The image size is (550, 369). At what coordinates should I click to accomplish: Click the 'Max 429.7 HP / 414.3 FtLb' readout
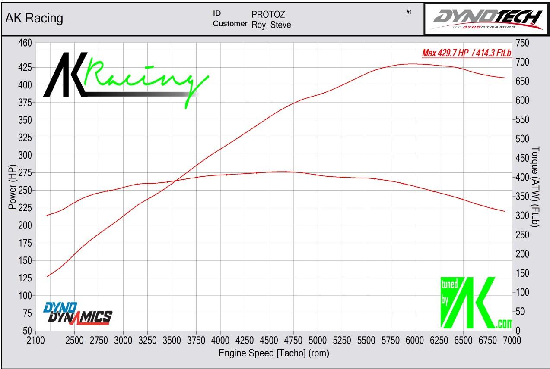pos(467,53)
